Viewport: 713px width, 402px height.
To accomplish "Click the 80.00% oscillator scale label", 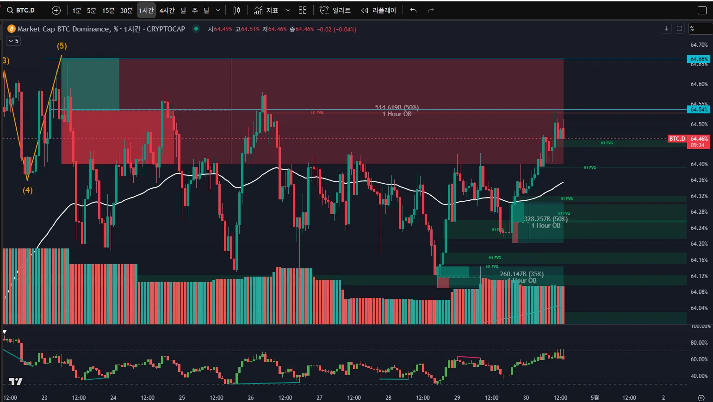I will point(699,343).
